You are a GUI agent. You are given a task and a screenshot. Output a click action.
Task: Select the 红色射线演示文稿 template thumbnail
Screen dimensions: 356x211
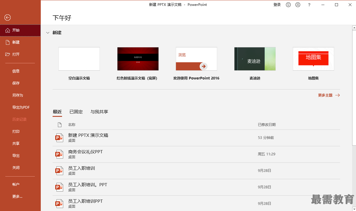(138, 59)
